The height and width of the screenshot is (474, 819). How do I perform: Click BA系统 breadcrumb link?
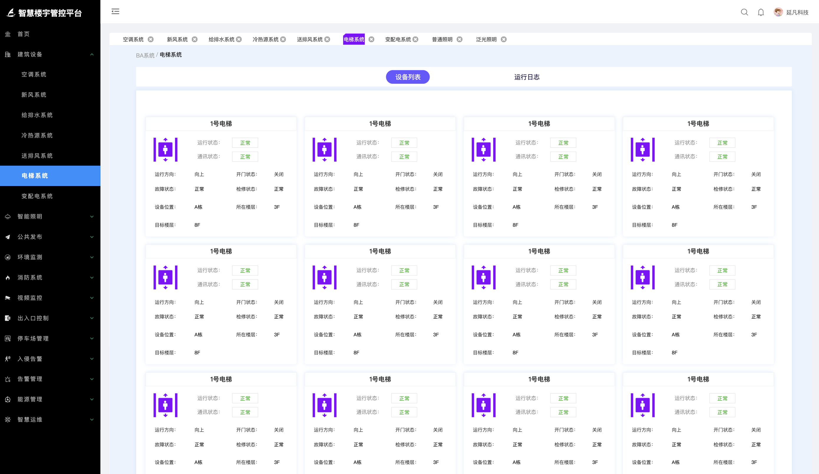point(145,55)
